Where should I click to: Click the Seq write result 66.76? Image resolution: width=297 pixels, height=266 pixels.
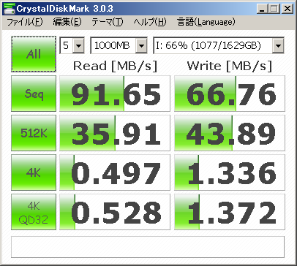pyautogui.click(x=230, y=94)
